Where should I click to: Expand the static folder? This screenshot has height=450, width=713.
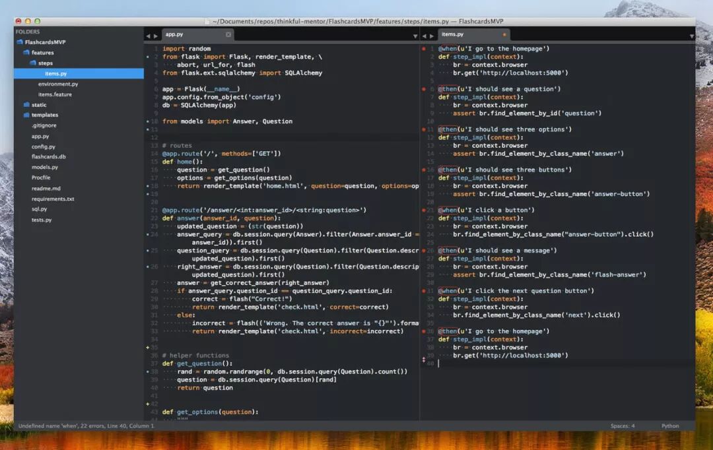click(x=26, y=104)
